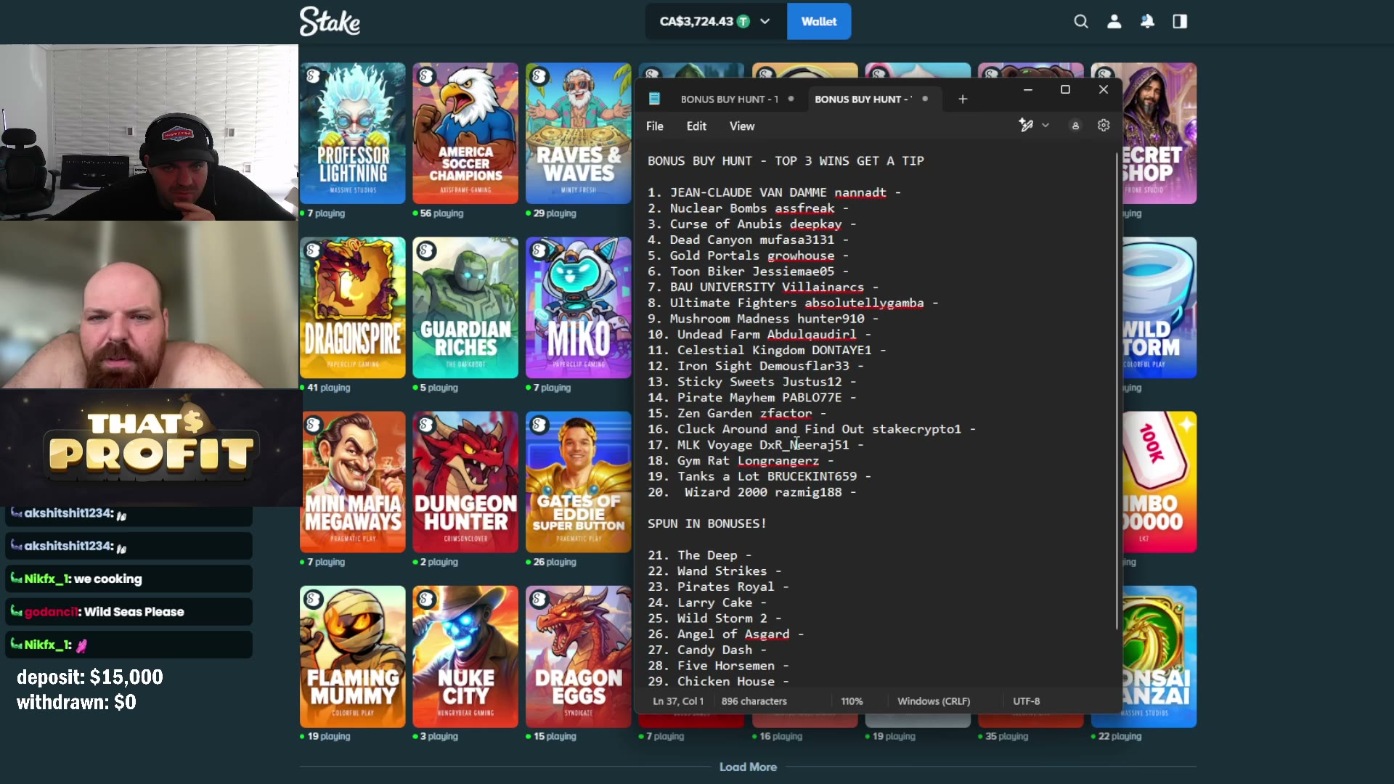Click the Stake logo
1394x784 pixels.
[x=330, y=22]
